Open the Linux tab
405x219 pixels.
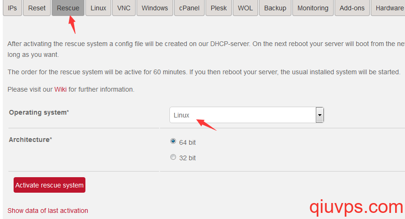pos(98,8)
